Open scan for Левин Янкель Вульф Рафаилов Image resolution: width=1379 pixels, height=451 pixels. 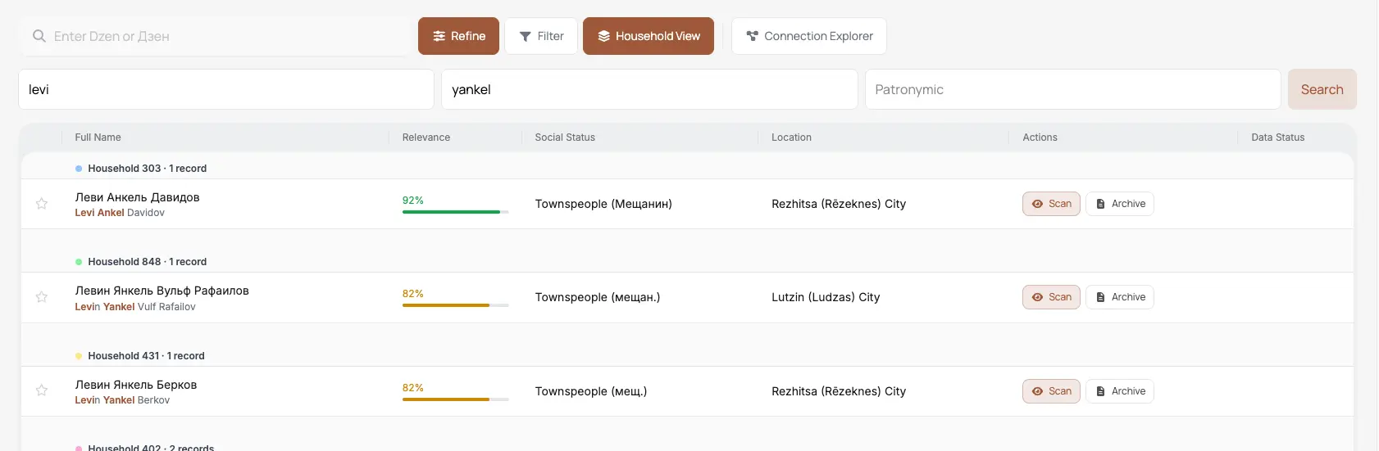tap(1051, 297)
